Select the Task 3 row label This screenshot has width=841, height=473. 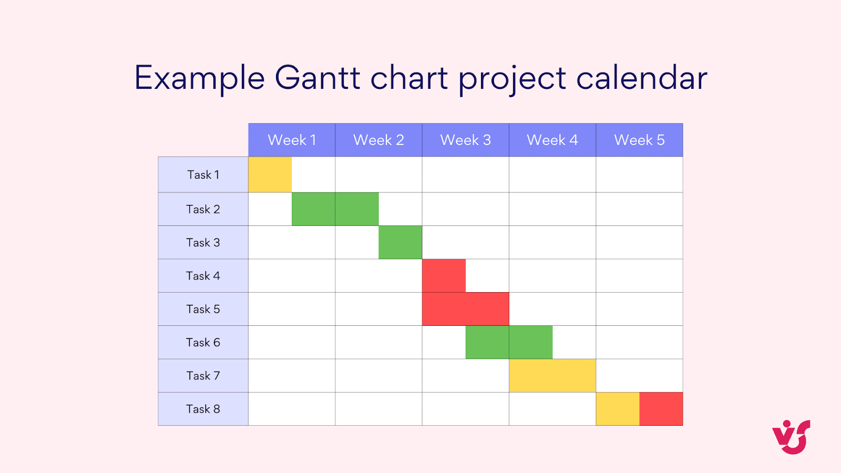[x=203, y=242]
